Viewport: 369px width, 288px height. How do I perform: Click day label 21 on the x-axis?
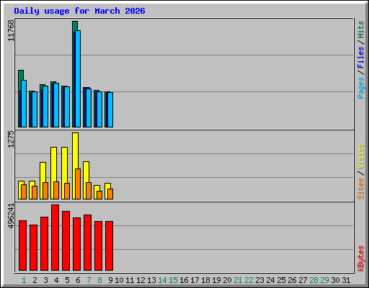(238, 280)
